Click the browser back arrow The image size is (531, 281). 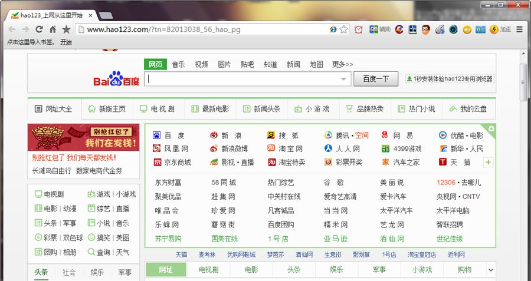(x=12, y=29)
